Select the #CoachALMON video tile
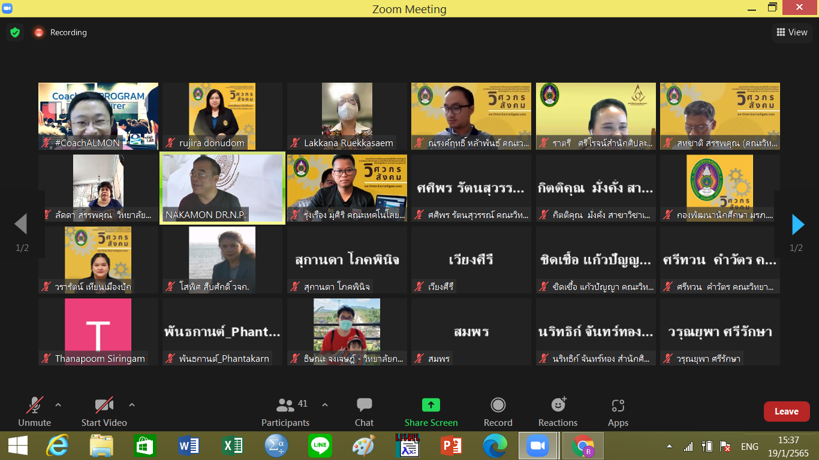This screenshot has height=460, width=819. (x=98, y=116)
